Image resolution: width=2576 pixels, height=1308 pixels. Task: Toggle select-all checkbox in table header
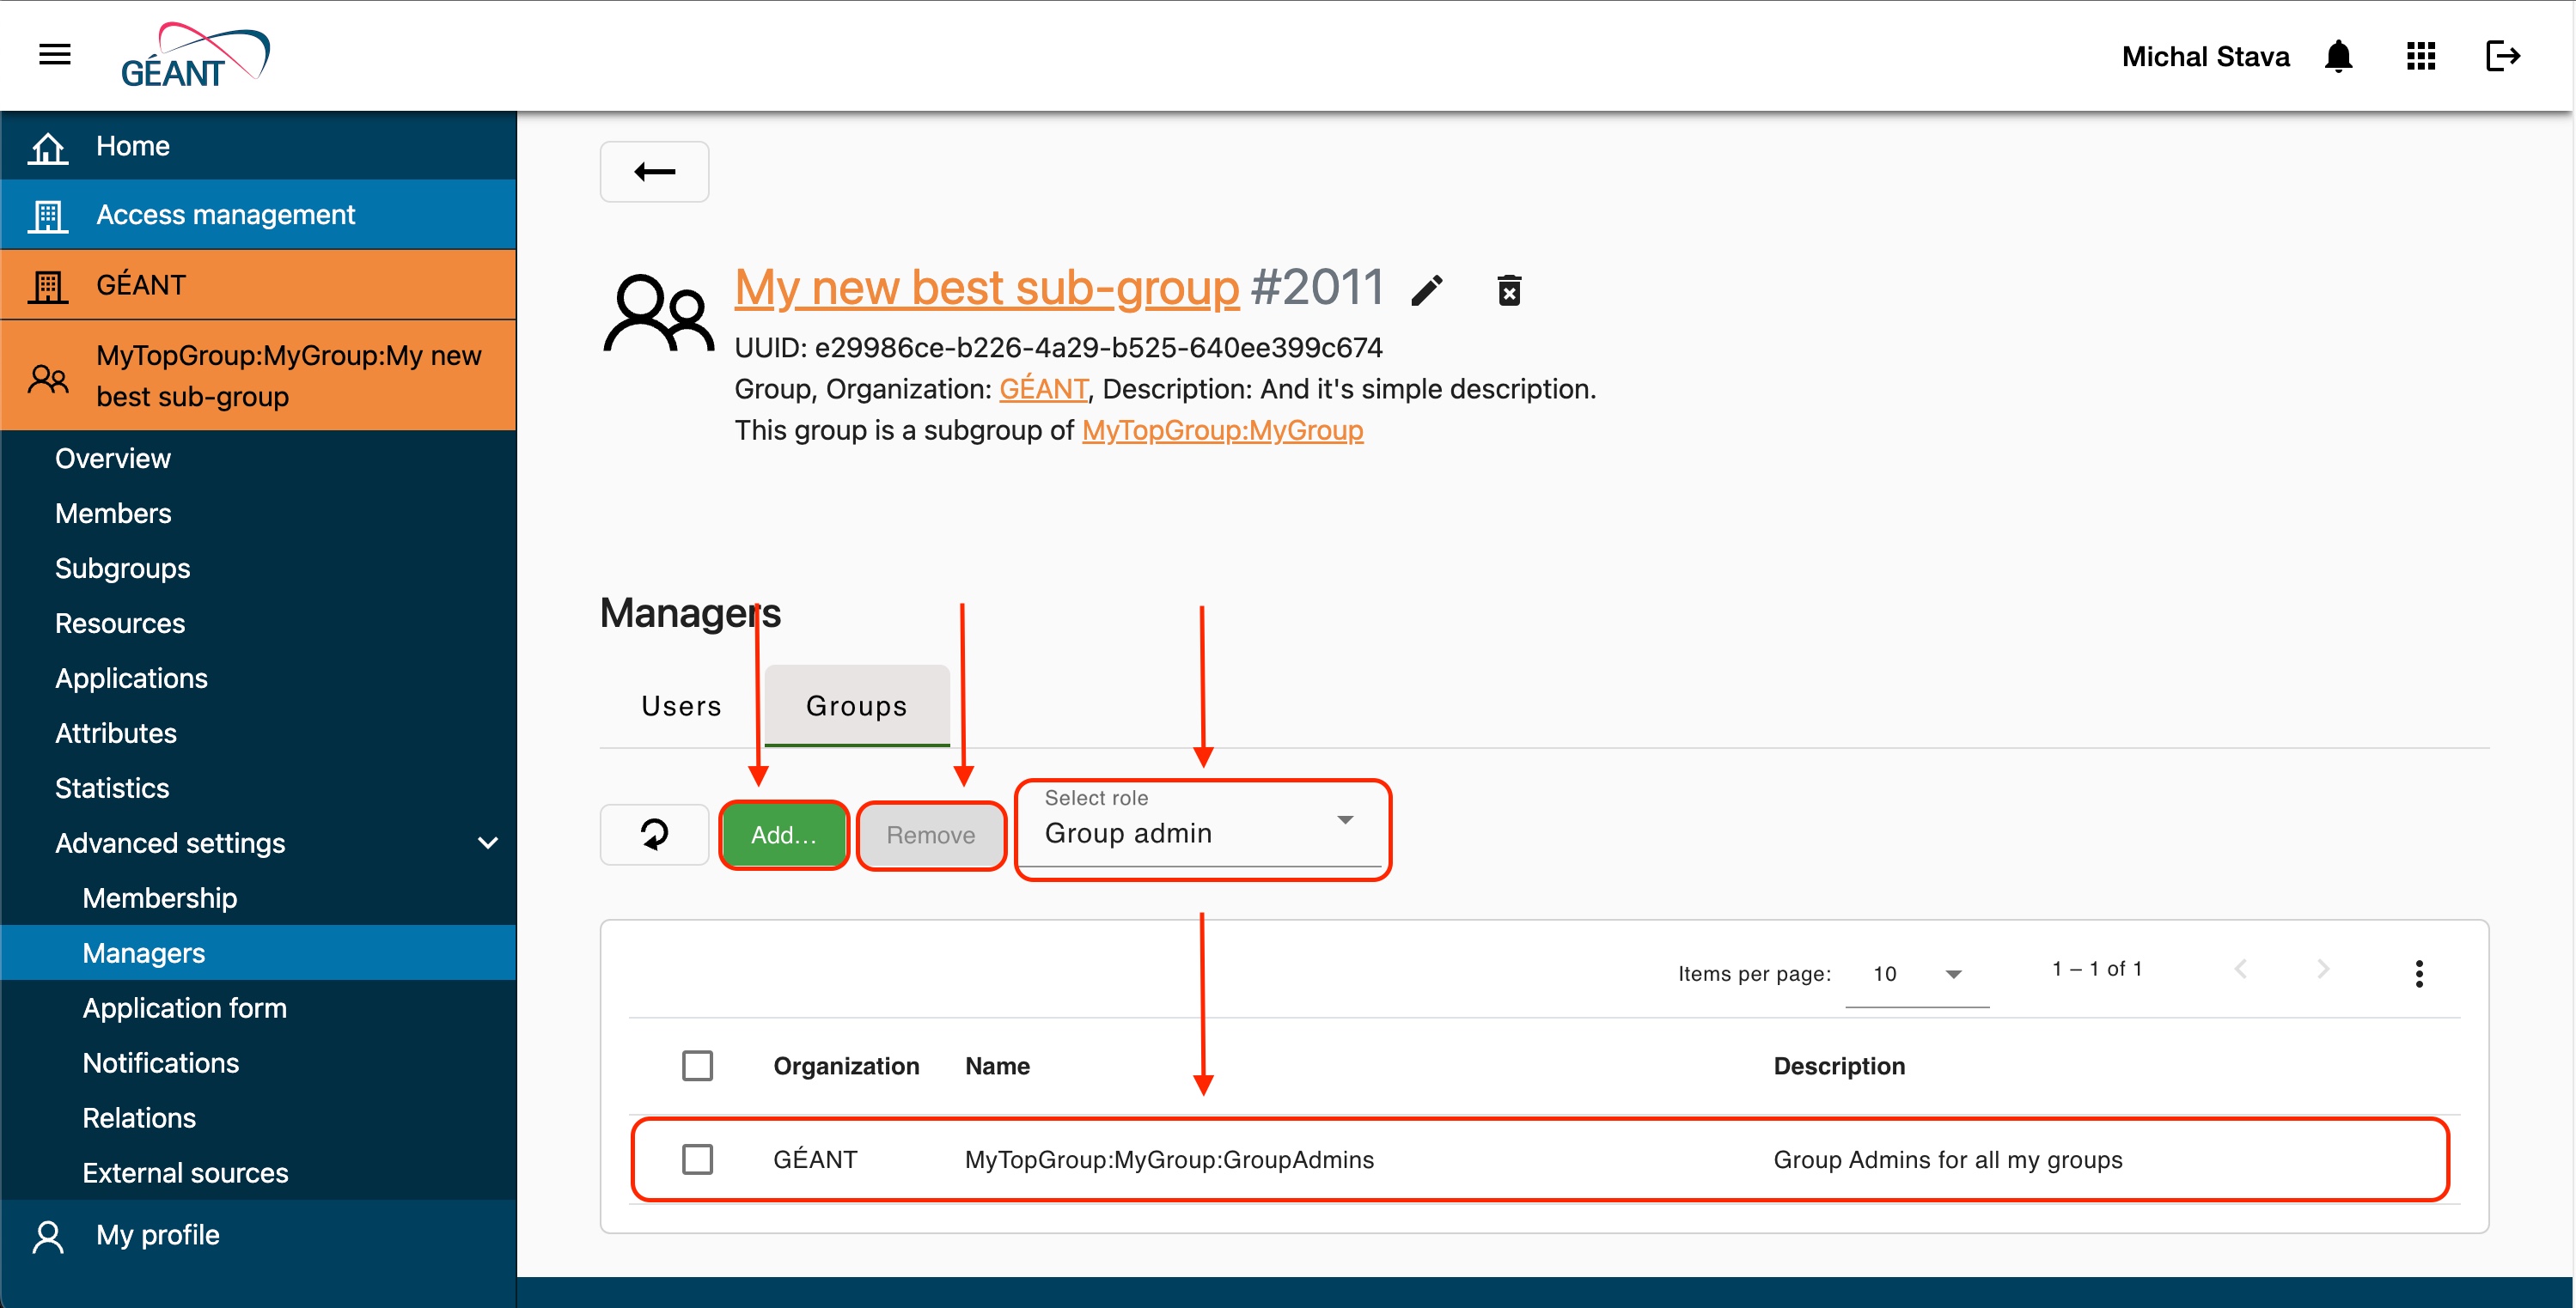pyautogui.click(x=697, y=1065)
